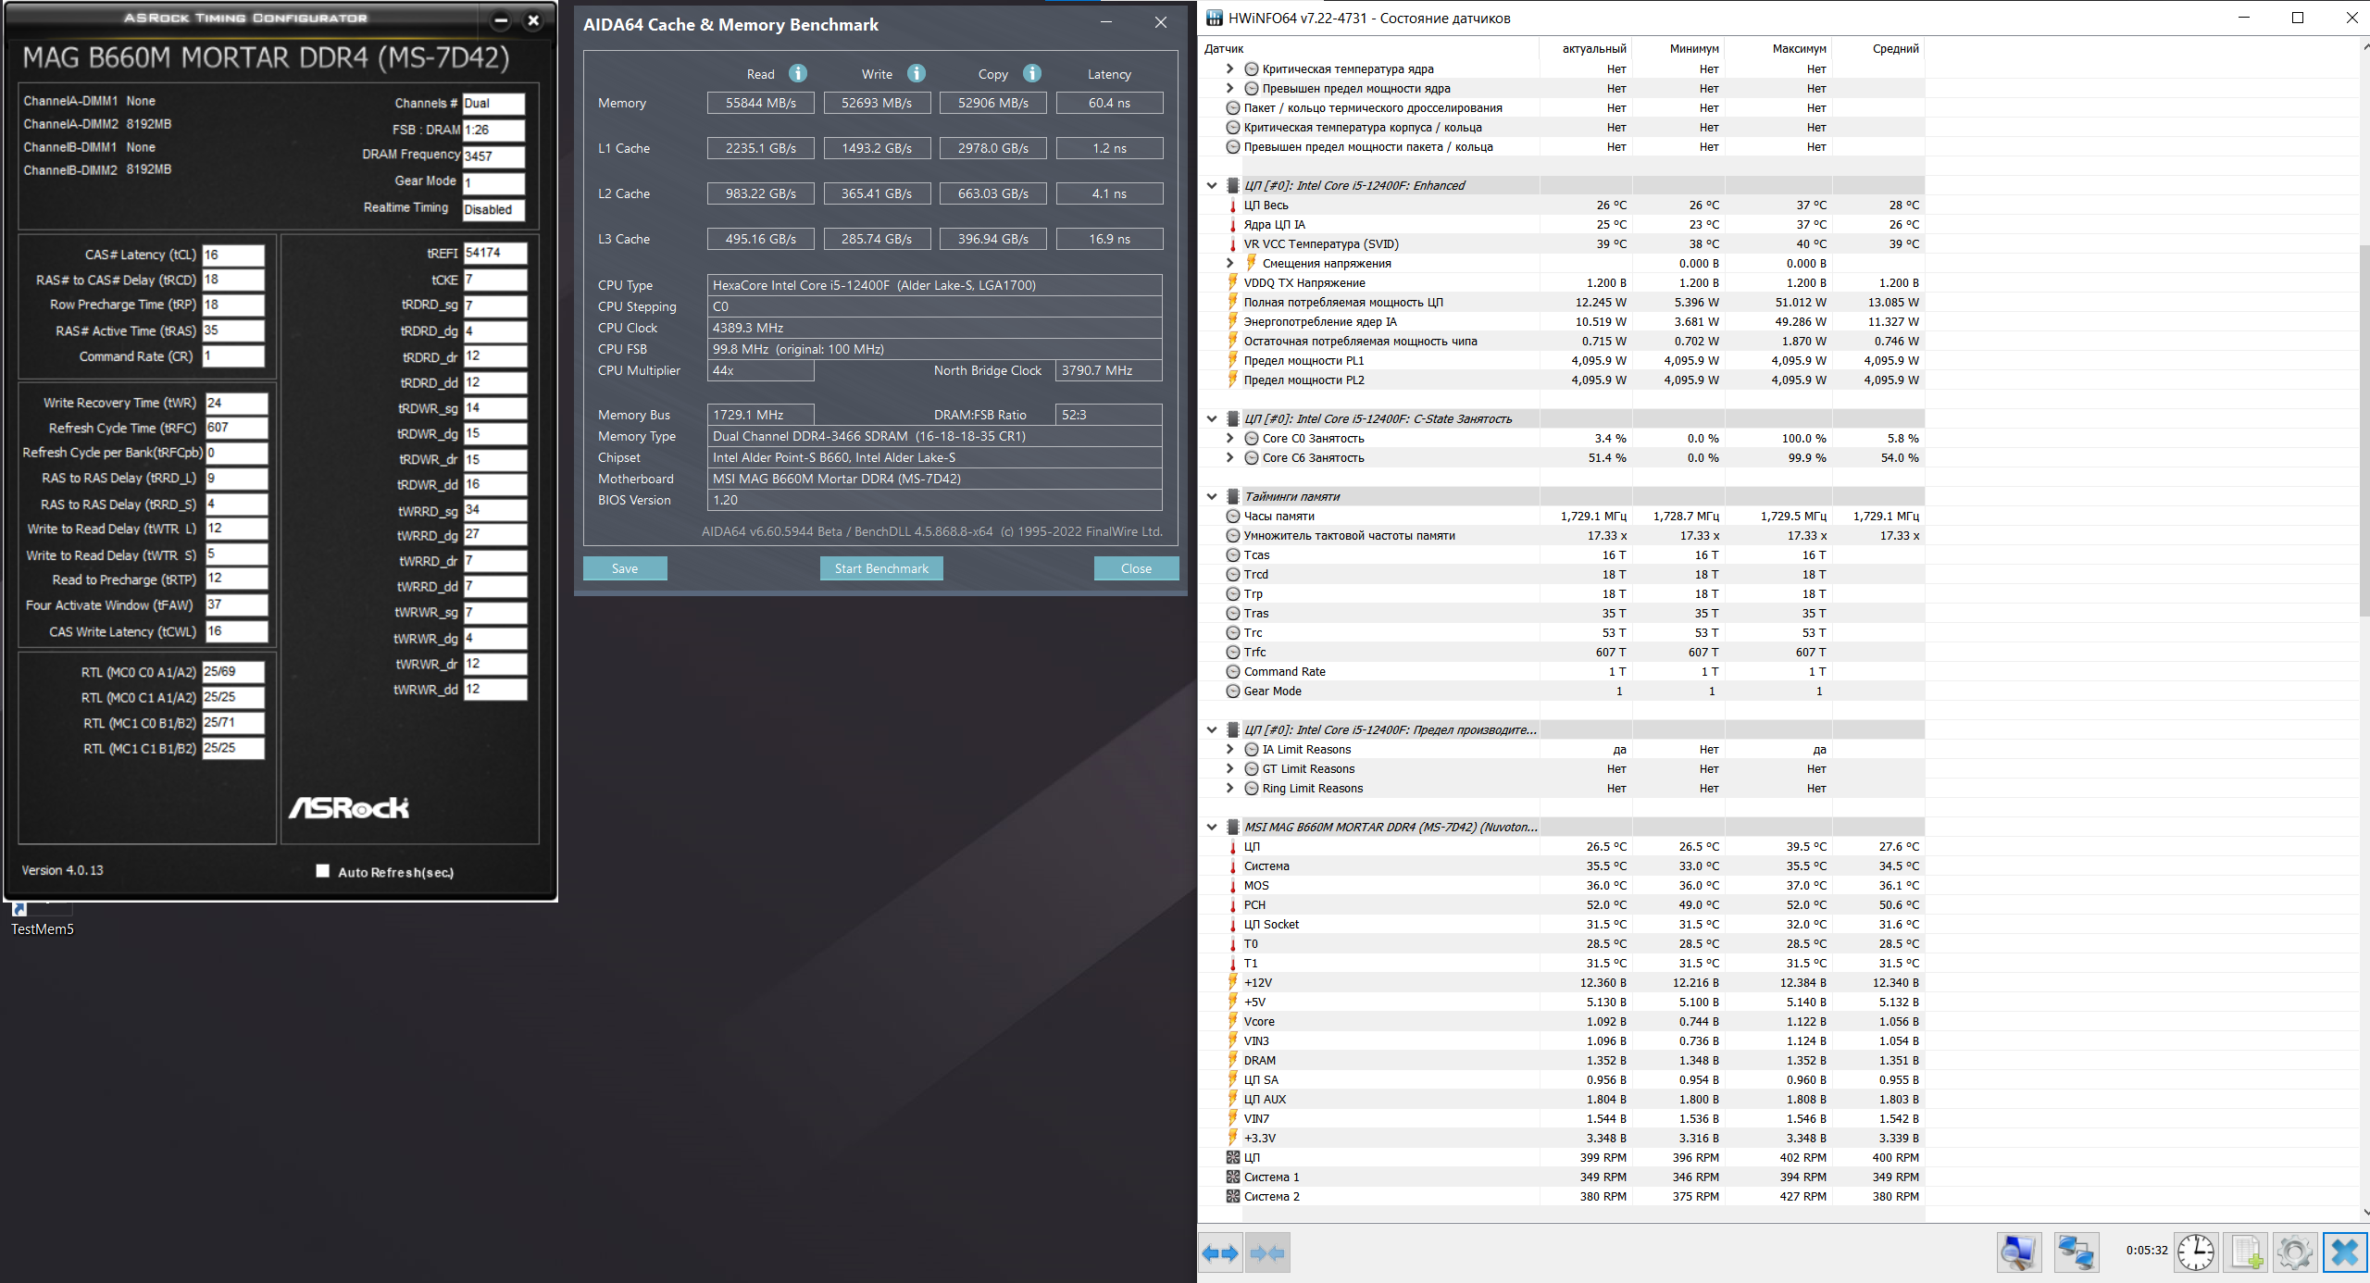
Task: Start logging with the sheet-plus icon
Action: pyautogui.click(x=2247, y=1253)
